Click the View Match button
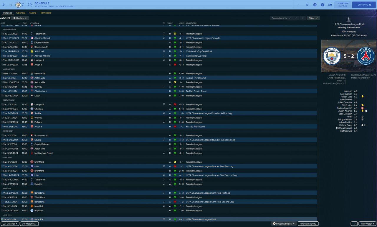 tap(367, 224)
